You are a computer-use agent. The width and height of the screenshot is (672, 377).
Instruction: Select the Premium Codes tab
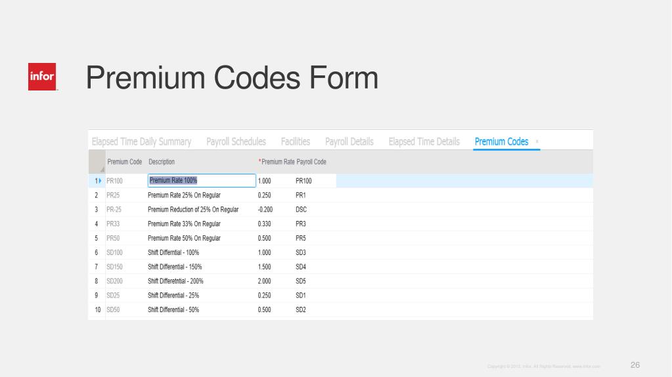[x=501, y=142]
